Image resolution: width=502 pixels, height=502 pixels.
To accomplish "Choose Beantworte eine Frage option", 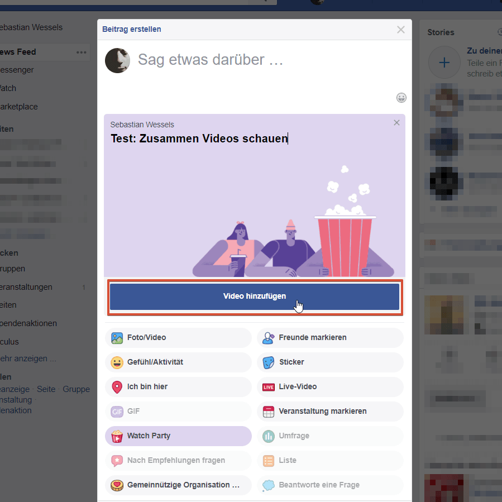I will click(330, 485).
